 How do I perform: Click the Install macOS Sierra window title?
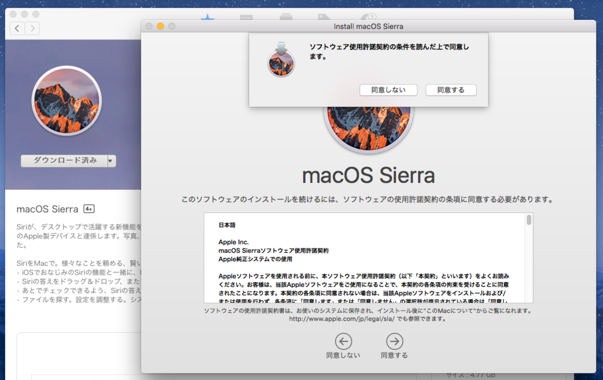[x=369, y=26]
